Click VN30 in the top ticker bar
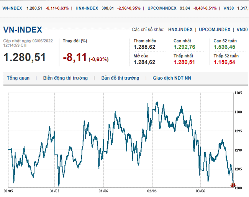249x197 pixels. (x=228, y=8)
